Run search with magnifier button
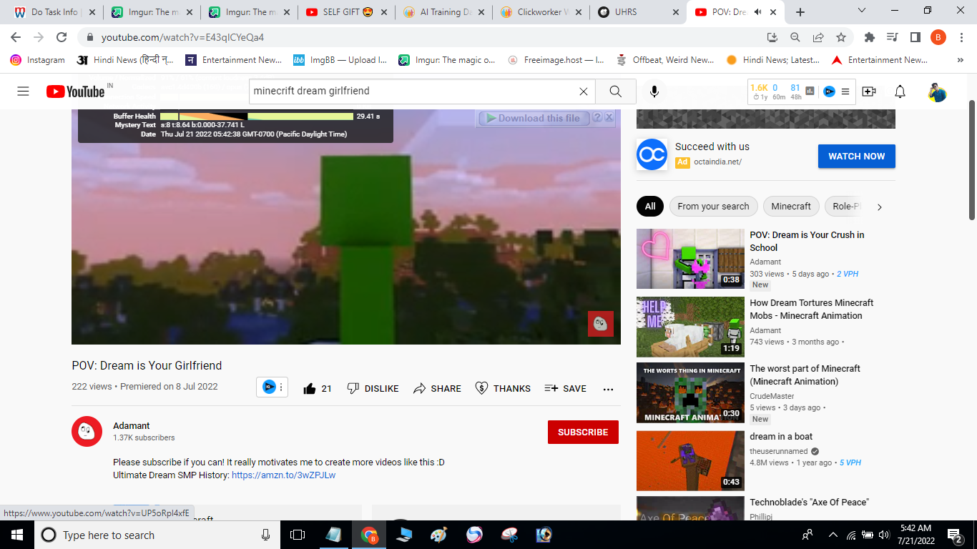The image size is (977, 549). [x=616, y=91]
